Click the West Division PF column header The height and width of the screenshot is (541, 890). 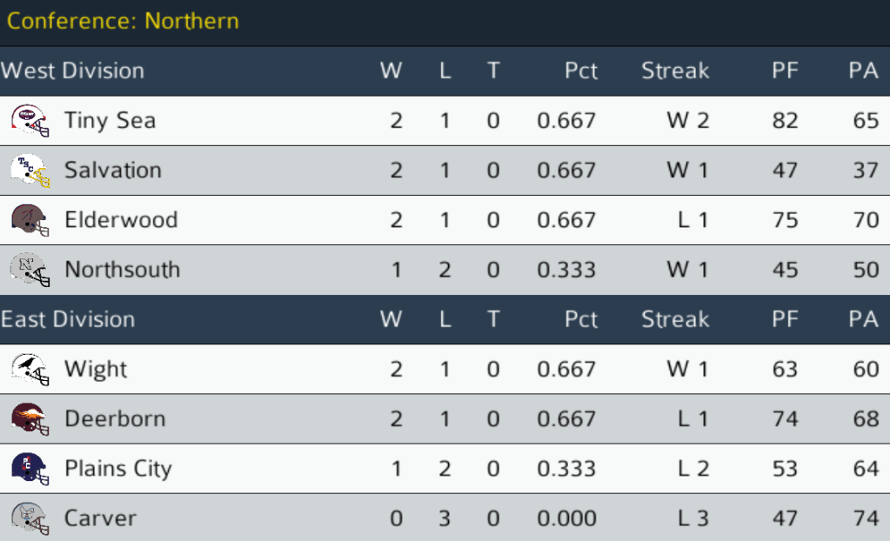click(785, 71)
